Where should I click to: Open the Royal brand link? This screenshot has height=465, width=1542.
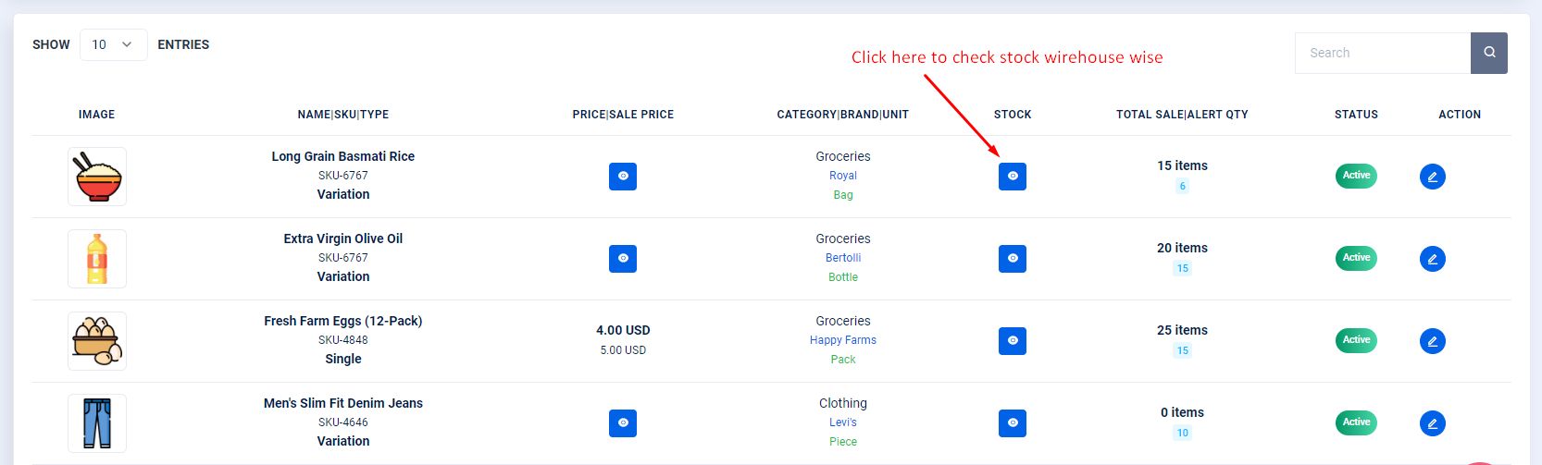[842, 176]
